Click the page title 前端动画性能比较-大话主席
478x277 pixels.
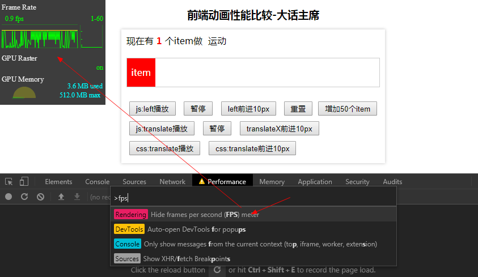click(x=253, y=15)
